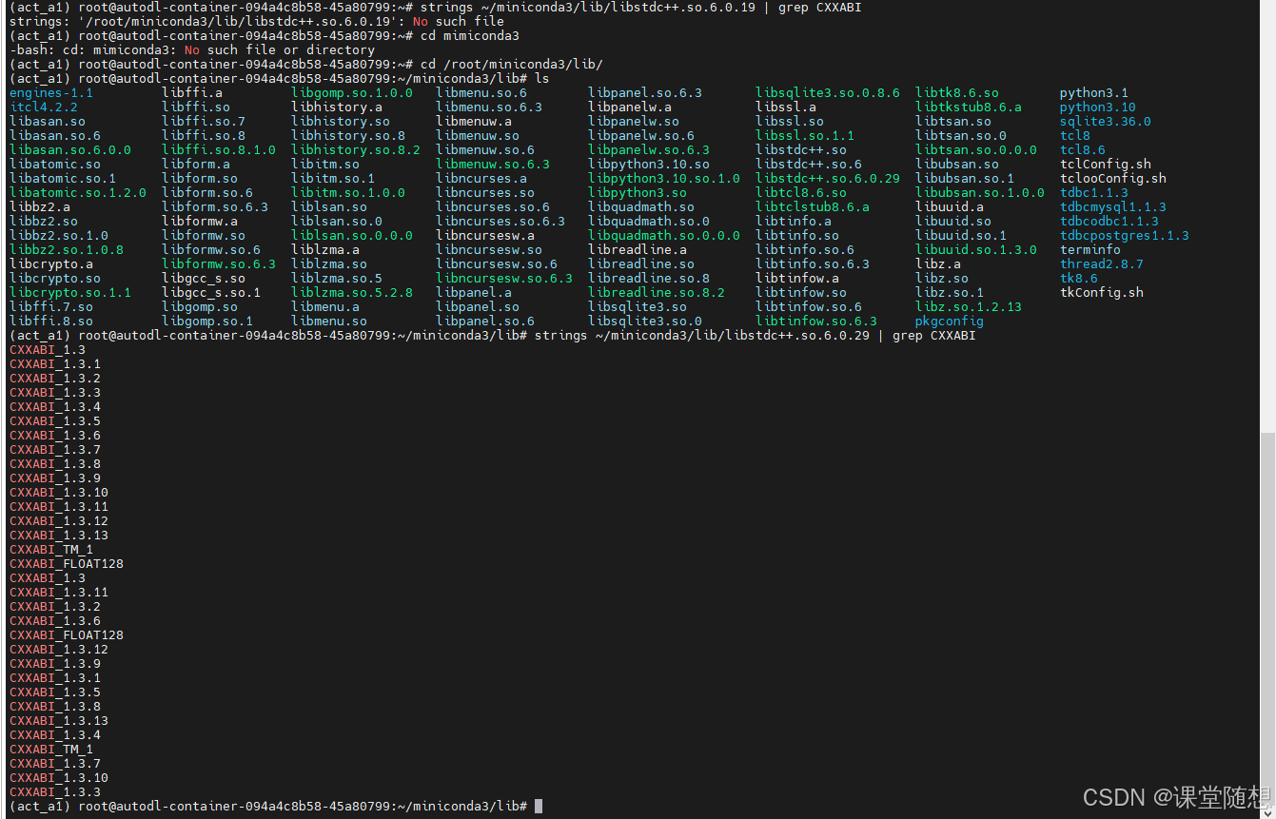This screenshot has height=819, width=1276.
Task: Click the libasan.so.6.0.0 file name
Action: pos(70,150)
